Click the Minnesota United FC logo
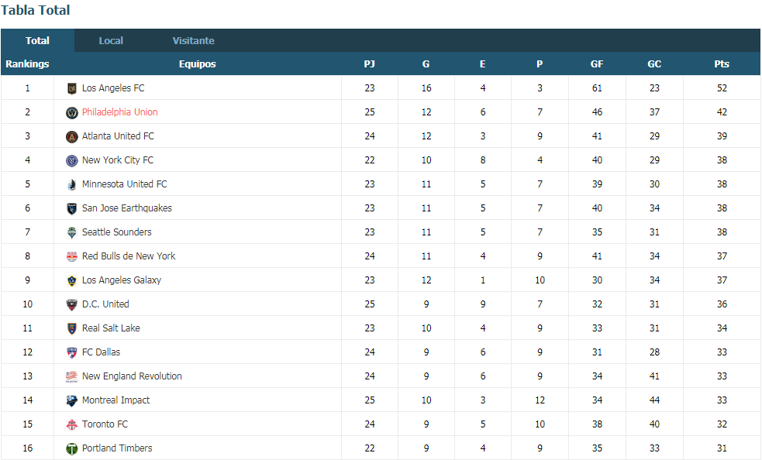This screenshot has width=762, height=460. point(71,184)
